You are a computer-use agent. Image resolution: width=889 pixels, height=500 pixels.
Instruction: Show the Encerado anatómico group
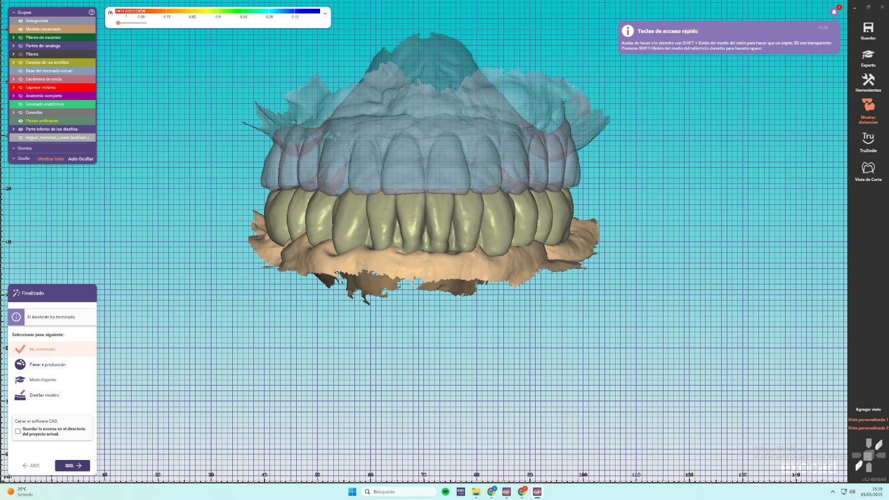[21, 104]
